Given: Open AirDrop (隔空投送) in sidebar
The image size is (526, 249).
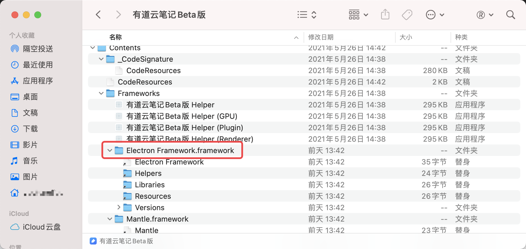Looking at the screenshot, I should coord(38,49).
